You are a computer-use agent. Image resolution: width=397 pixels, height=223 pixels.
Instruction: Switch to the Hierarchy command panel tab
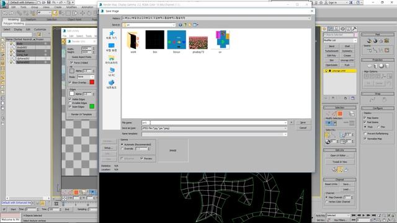click(336, 29)
